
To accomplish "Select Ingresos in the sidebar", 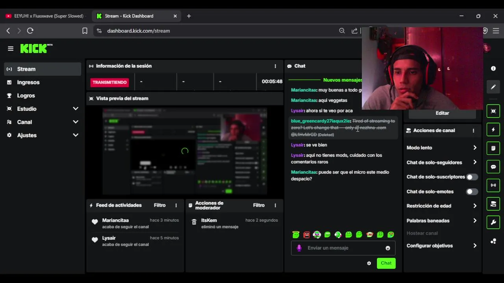I will [x=43, y=83].
